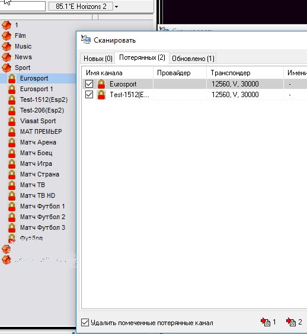Click the Music category box icon
The width and height of the screenshot is (307, 334).
[x=7, y=46]
